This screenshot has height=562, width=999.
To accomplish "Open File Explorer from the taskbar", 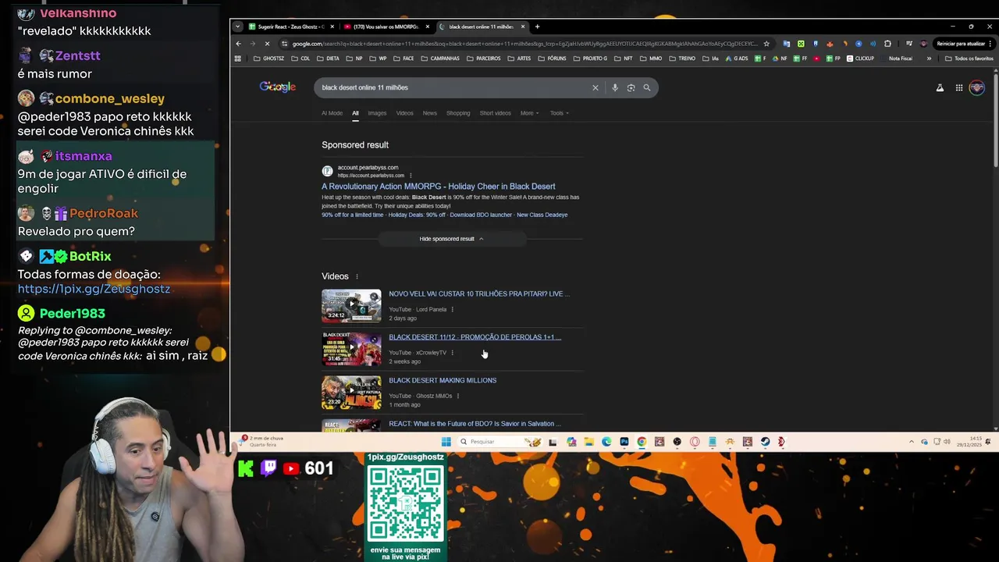I will pos(589,442).
